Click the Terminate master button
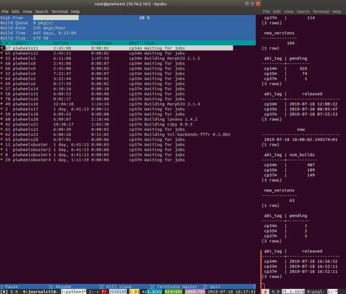Viewport: 346px width, 294px height. pyautogui.click(x=177, y=286)
